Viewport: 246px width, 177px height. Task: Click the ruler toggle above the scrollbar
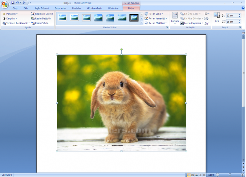[243, 33]
